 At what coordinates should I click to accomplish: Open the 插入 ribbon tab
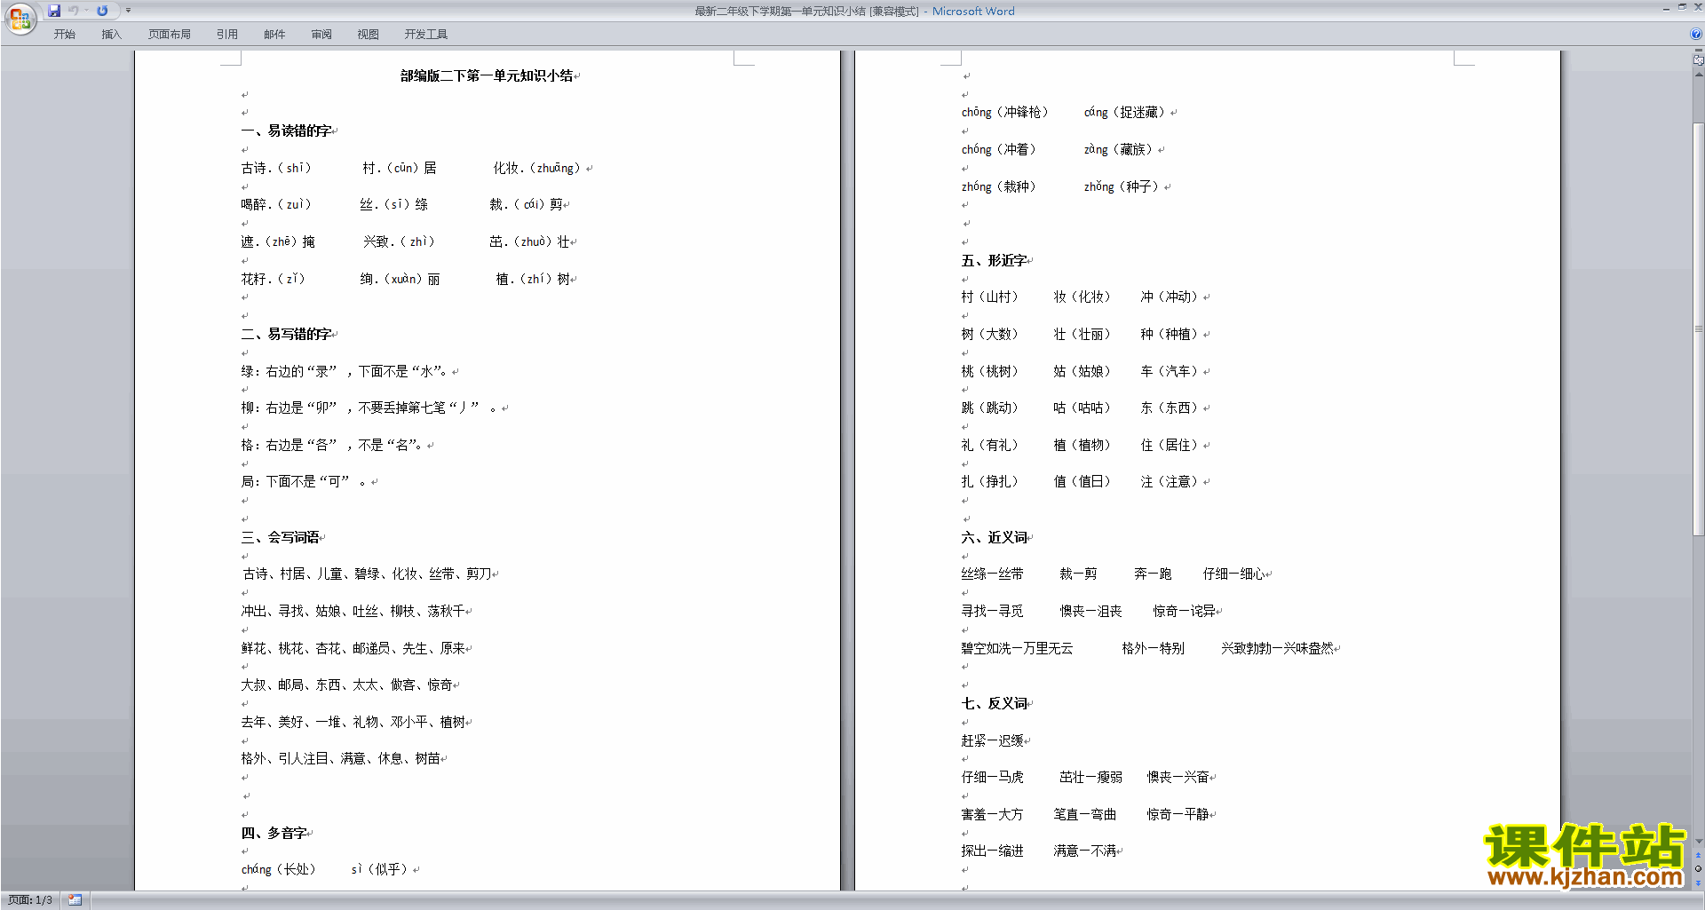click(111, 35)
